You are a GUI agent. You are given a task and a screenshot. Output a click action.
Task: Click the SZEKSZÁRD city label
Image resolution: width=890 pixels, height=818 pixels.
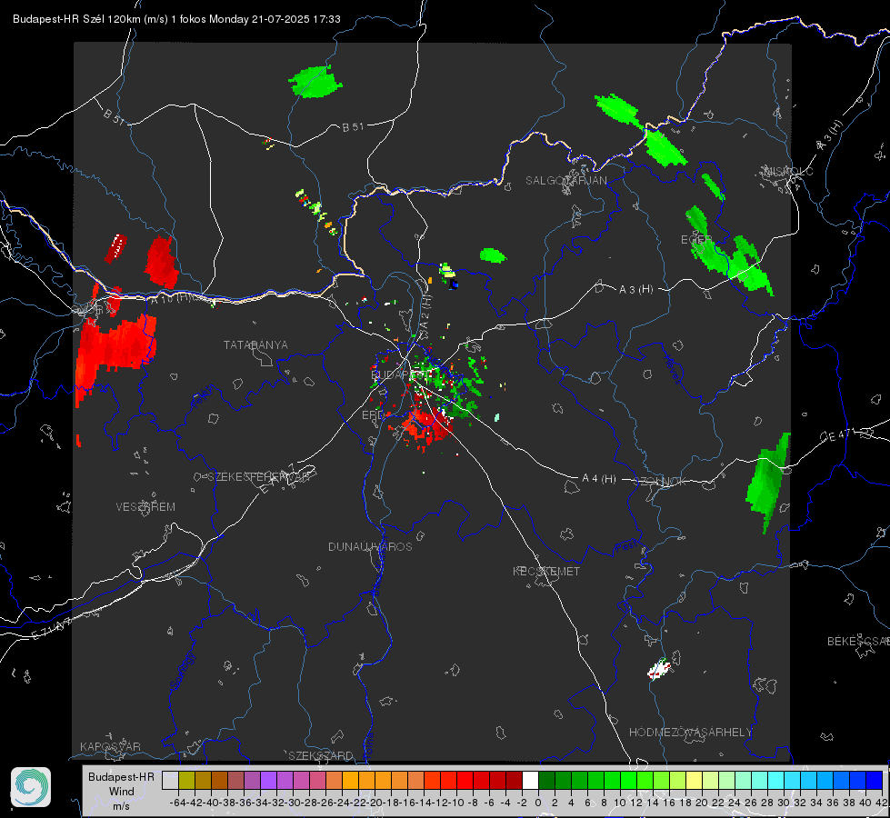point(320,755)
